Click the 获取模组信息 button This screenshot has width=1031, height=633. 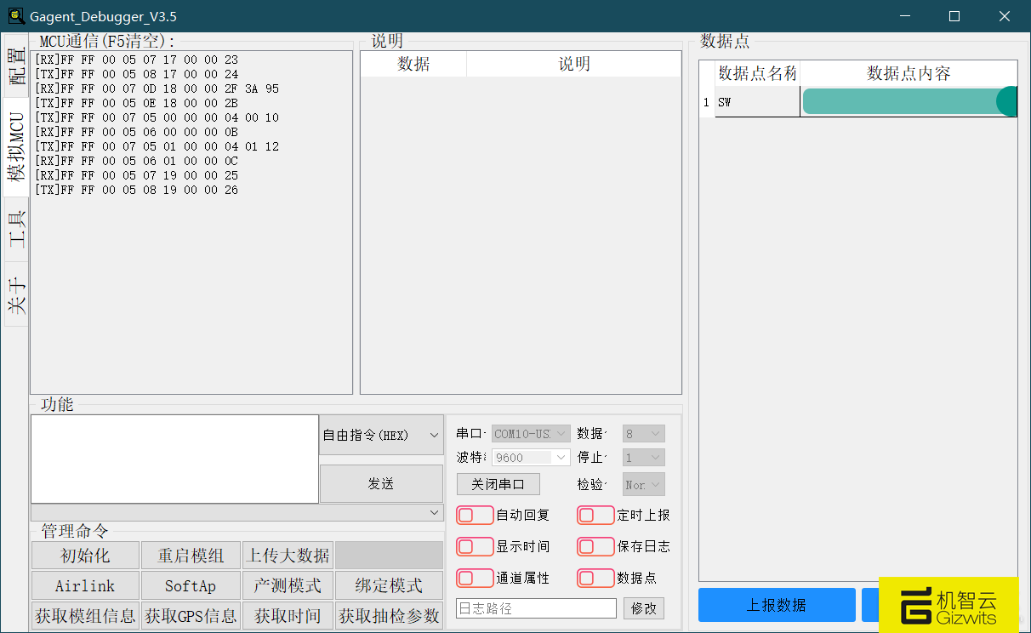point(85,615)
